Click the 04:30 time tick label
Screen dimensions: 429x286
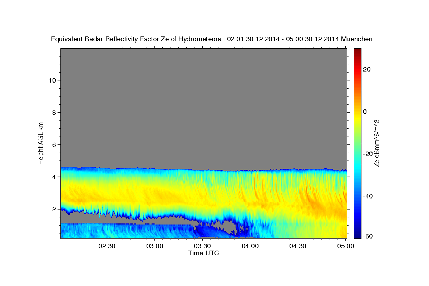tap(298, 246)
